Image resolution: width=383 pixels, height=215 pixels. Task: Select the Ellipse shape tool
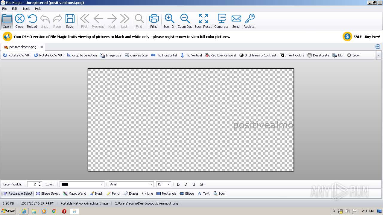(187, 193)
